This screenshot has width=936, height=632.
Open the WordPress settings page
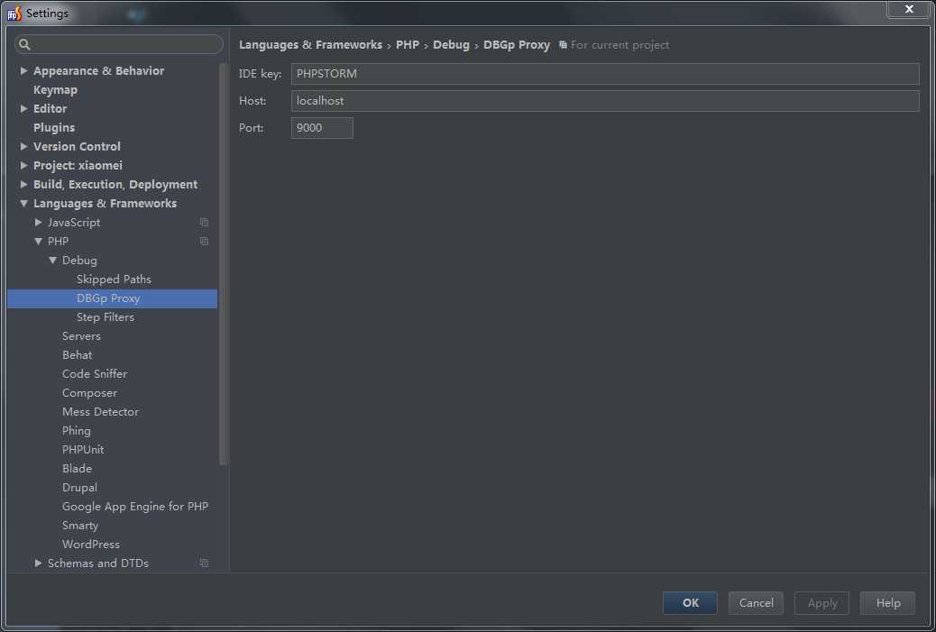(x=91, y=545)
